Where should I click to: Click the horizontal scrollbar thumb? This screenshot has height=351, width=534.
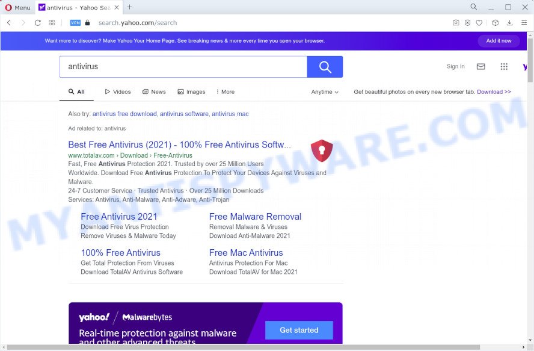(243, 347)
